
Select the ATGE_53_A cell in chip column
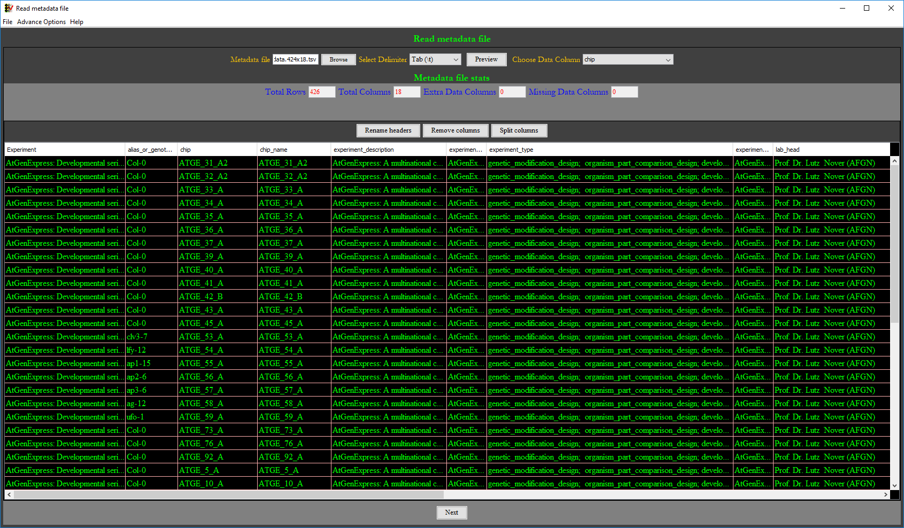(217, 337)
